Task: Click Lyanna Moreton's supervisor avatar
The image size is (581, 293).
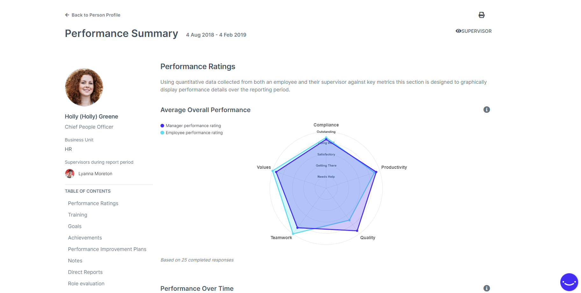Action: [x=70, y=174]
